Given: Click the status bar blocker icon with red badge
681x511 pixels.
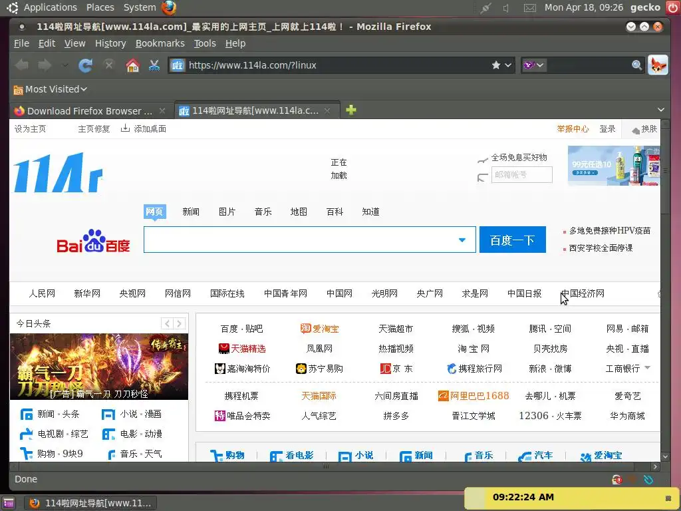Looking at the screenshot, I should pos(616,480).
